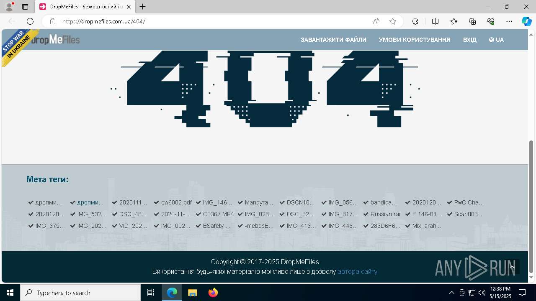
Task: Open Favorites list icon
Action: (454, 21)
